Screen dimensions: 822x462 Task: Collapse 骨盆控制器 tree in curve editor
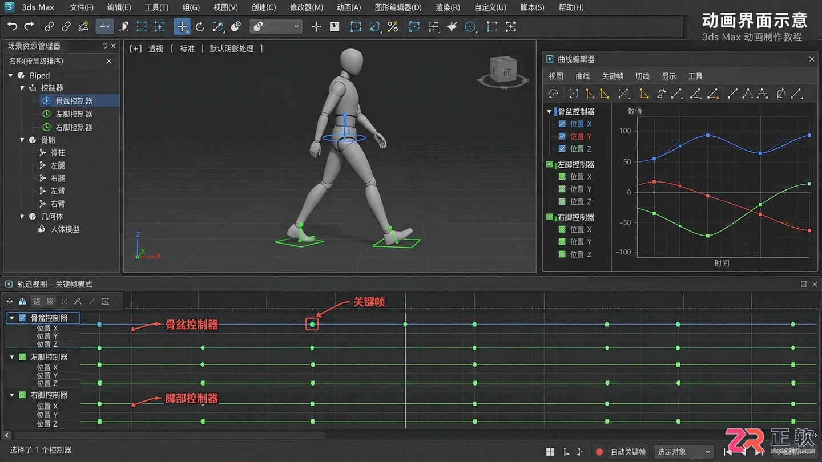(550, 111)
